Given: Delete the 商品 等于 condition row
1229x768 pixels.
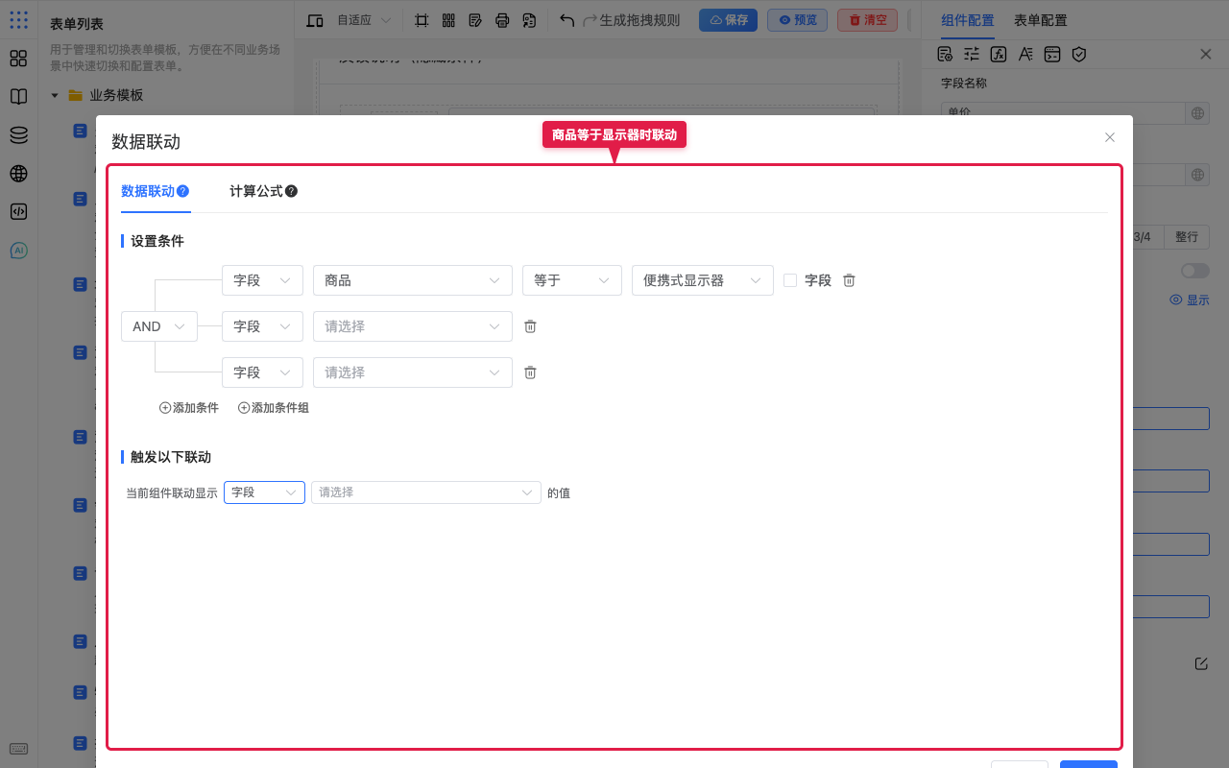Looking at the screenshot, I should click(849, 280).
